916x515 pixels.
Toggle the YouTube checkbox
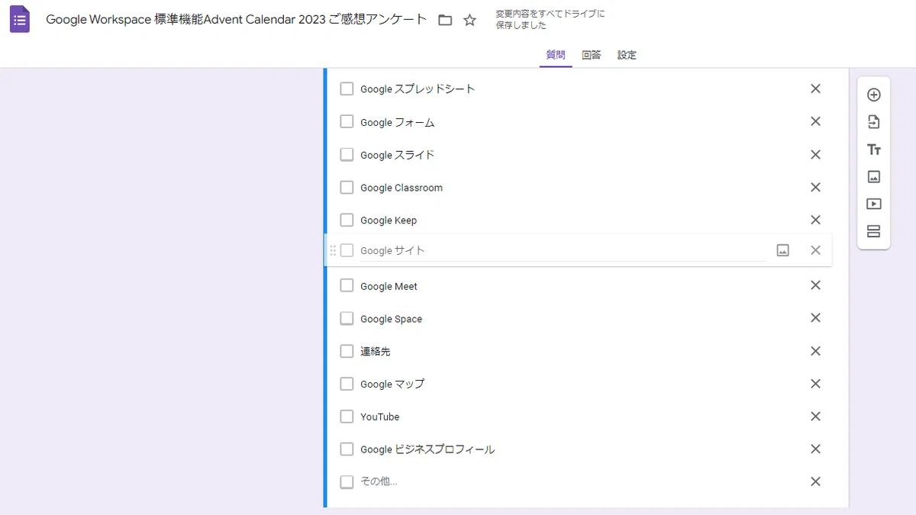[347, 417]
